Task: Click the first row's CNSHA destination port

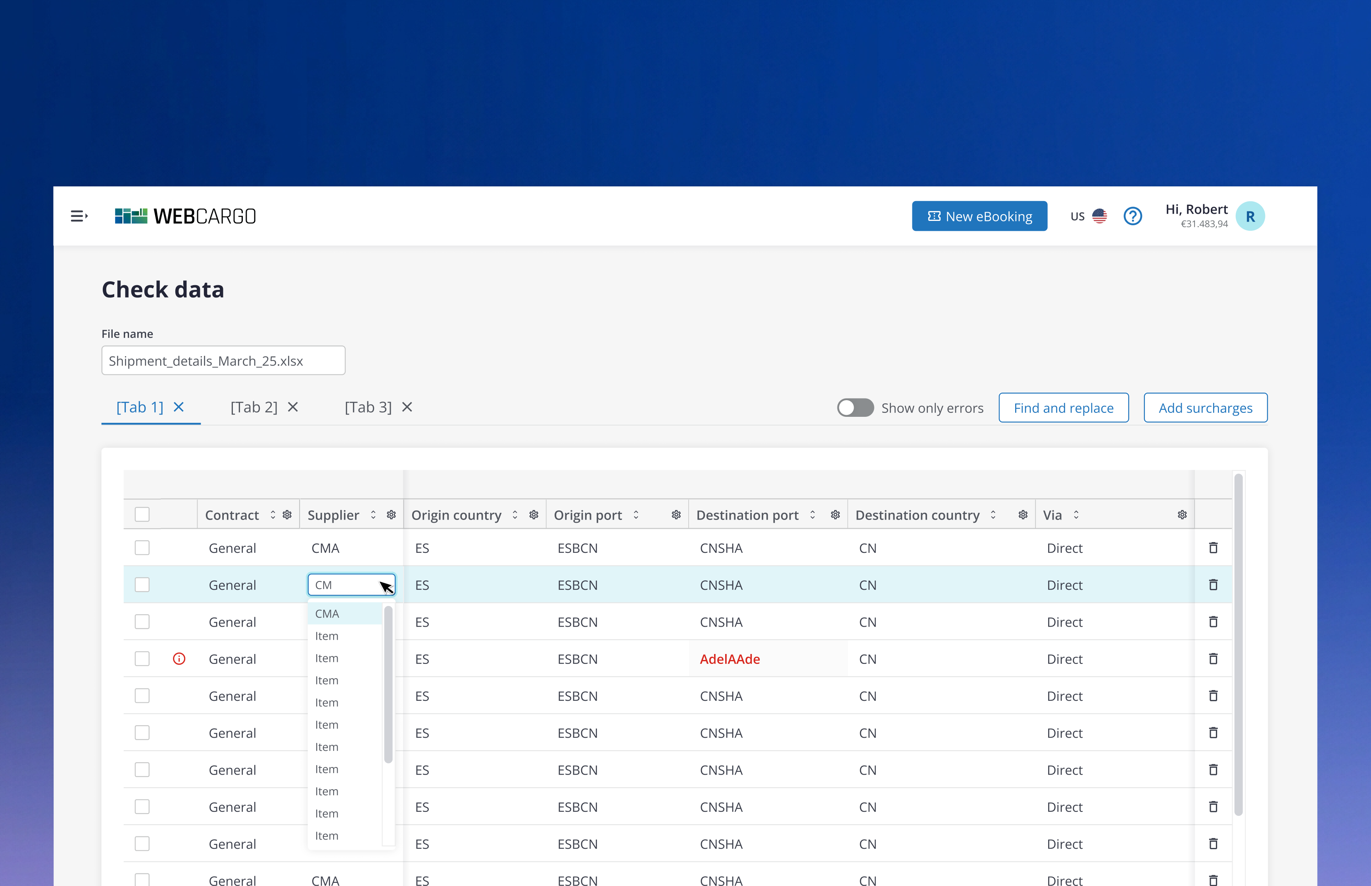Action: (721, 548)
